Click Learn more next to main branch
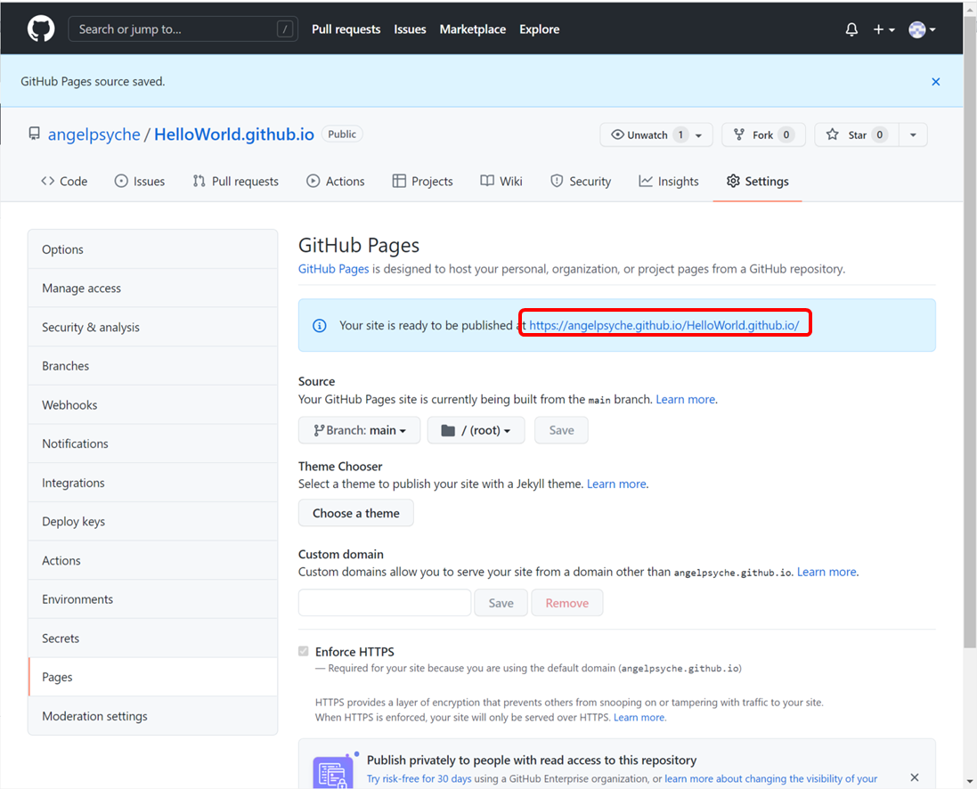977x789 pixels. click(x=686, y=400)
